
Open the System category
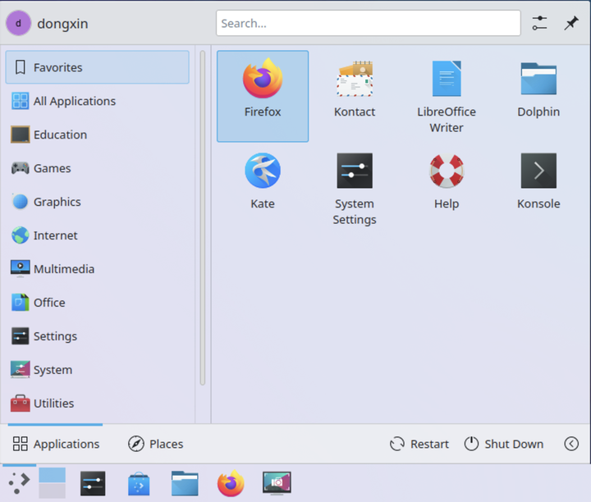pyautogui.click(x=97, y=369)
